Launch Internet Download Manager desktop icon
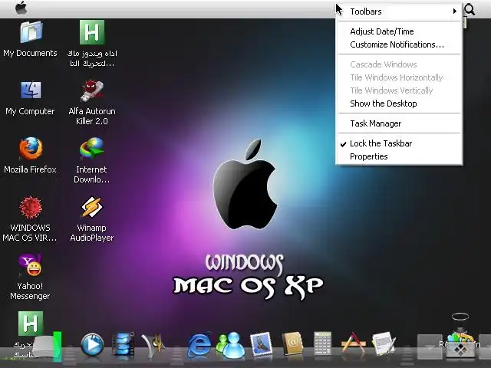 click(x=92, y=149)
